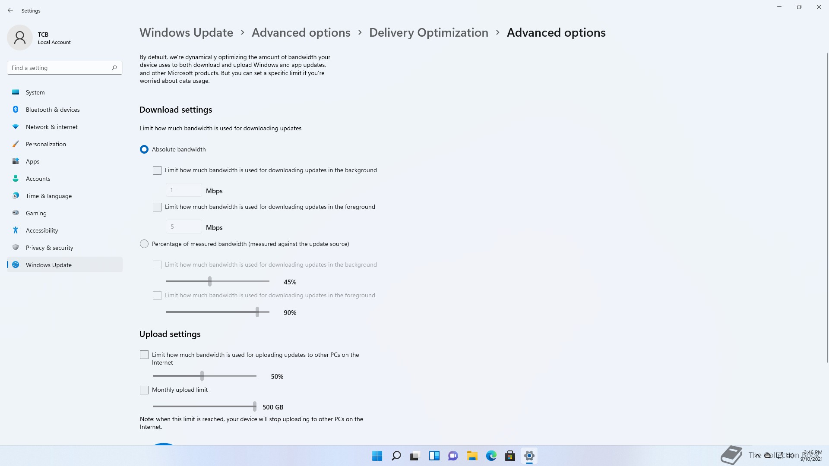The height and width of the screenshot is (466, 829).
Task: Open the Accounts settings page
Action: click(65, 179)
